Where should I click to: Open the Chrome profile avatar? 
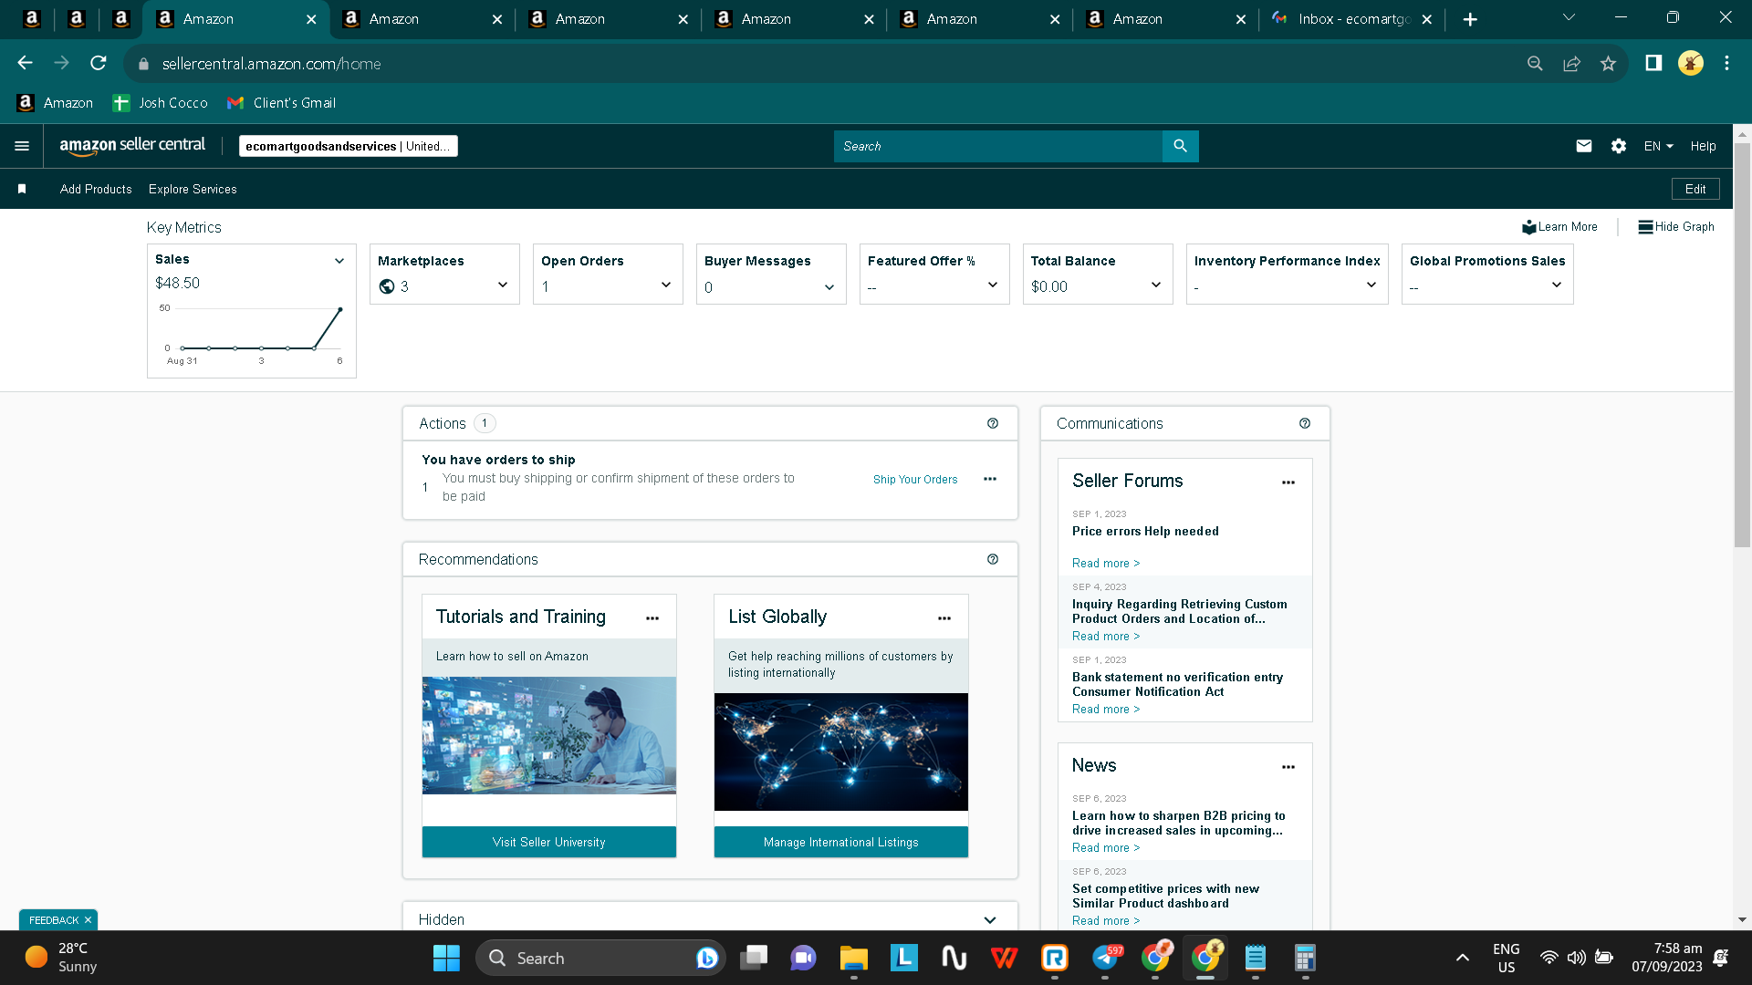click(1691, 63)
